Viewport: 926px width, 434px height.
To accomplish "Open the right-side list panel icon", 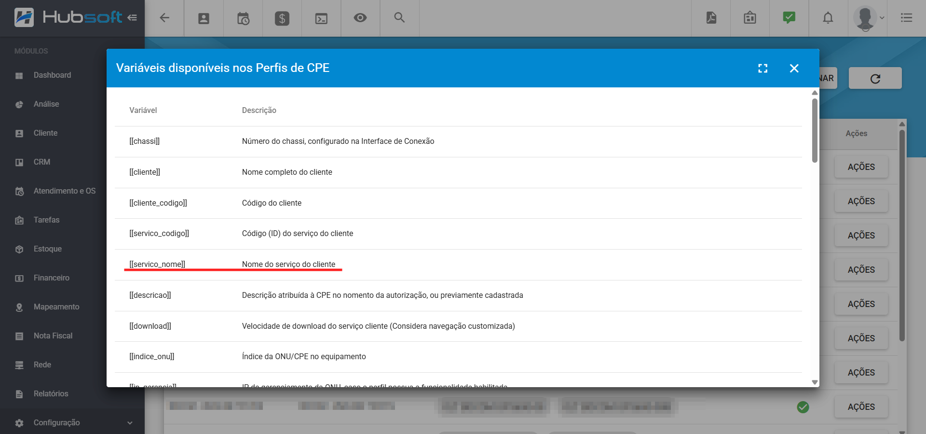I will click(x=906, y=18).
